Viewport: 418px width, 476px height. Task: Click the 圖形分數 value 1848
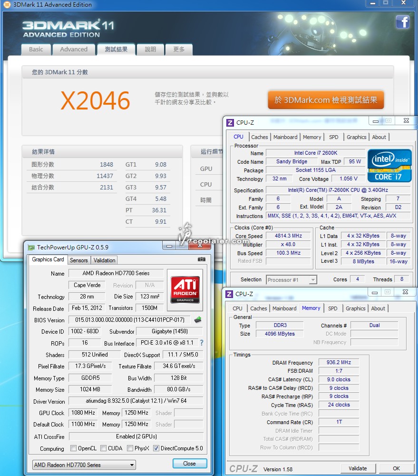point(107,165)
